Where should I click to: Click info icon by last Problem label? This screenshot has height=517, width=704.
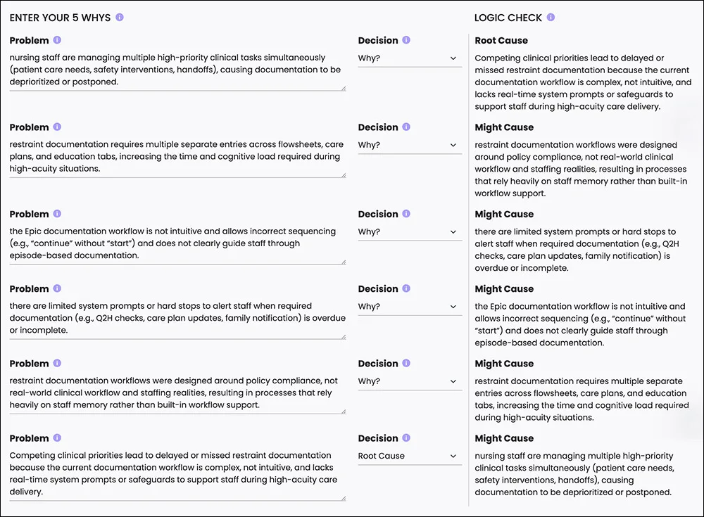(57, 438)
